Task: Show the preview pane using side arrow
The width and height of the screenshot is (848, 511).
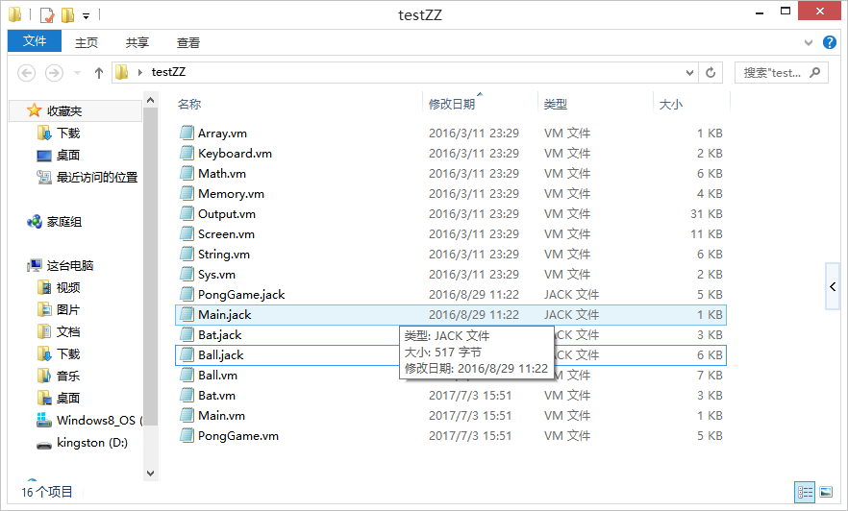Action: pos(833,287)
